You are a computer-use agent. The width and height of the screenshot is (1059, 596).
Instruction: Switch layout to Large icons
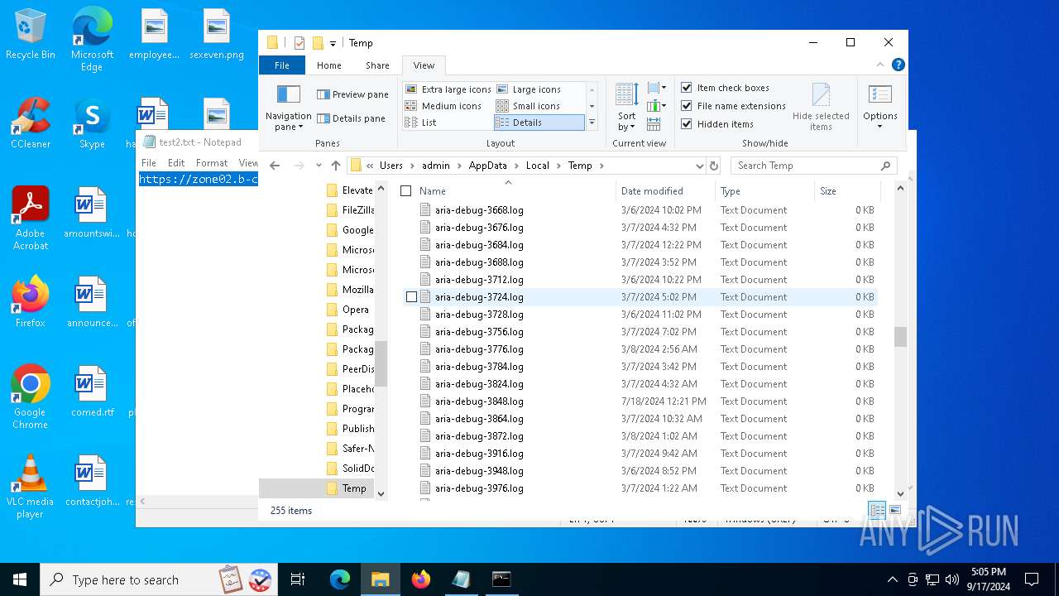[x=529, y=89]
